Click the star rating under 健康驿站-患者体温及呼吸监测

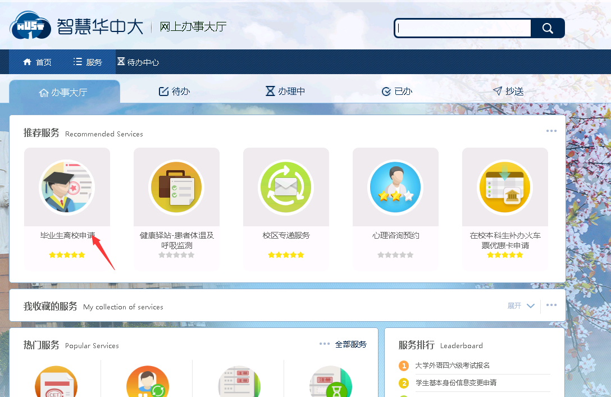pos(176,255)
